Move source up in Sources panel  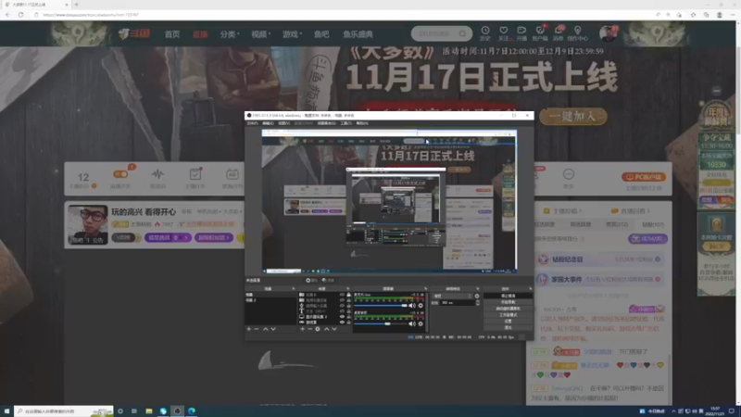pos(327,329)
